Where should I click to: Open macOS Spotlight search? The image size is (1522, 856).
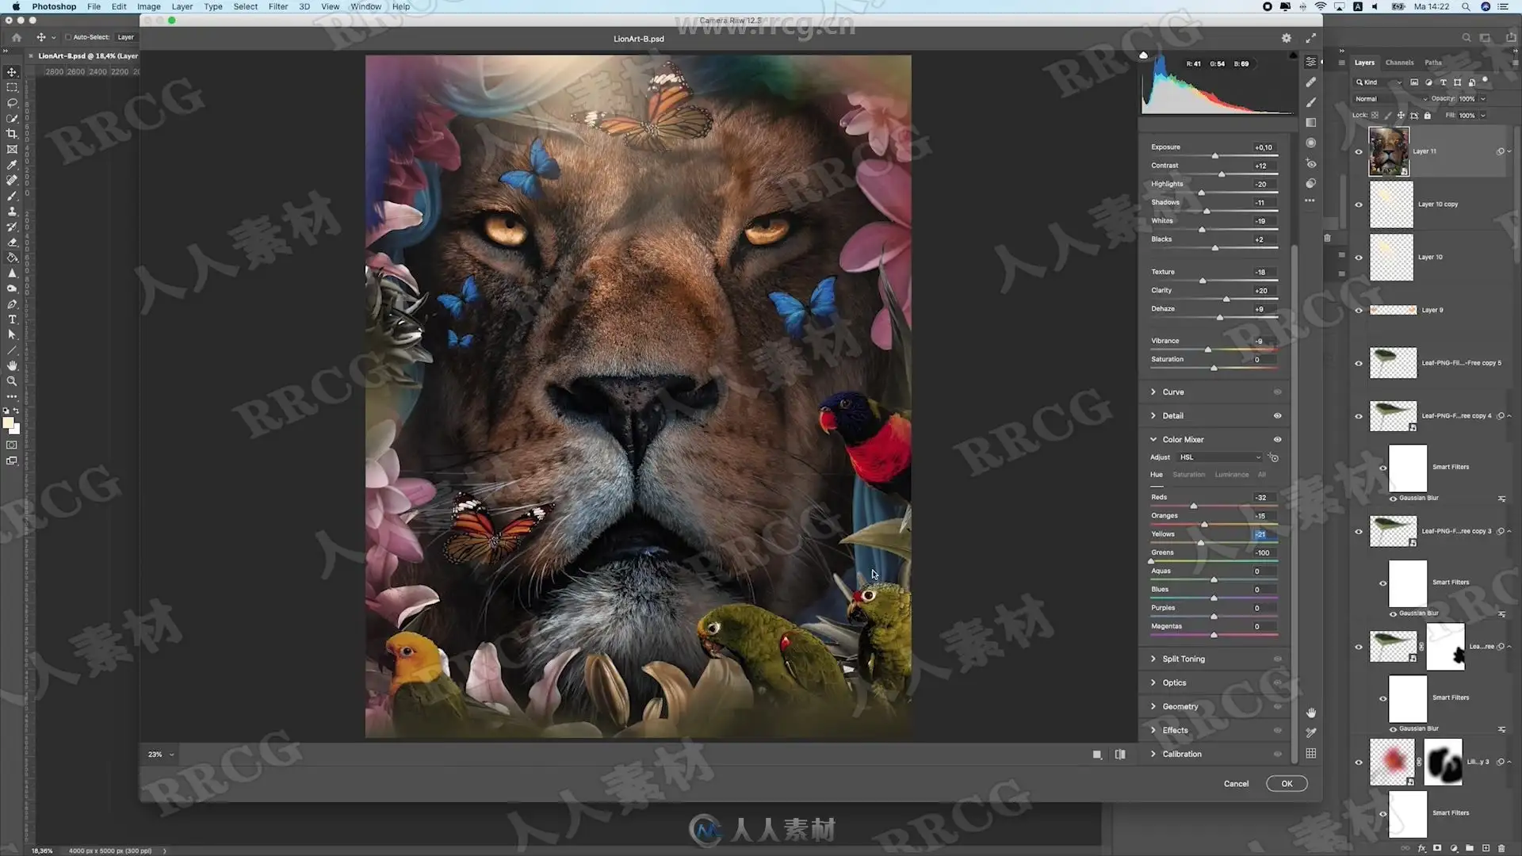click(1466, 6)
